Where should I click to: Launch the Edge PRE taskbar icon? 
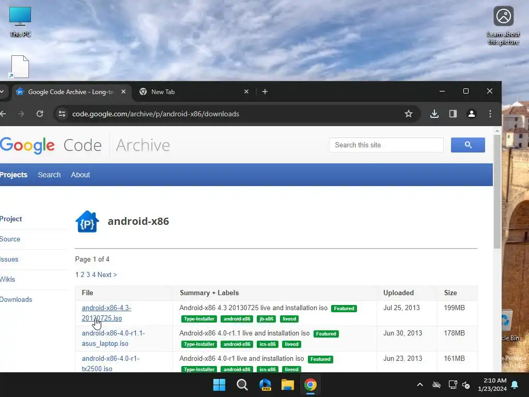[265, 385]
